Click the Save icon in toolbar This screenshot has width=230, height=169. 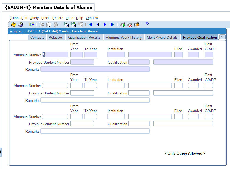point(13,25)
